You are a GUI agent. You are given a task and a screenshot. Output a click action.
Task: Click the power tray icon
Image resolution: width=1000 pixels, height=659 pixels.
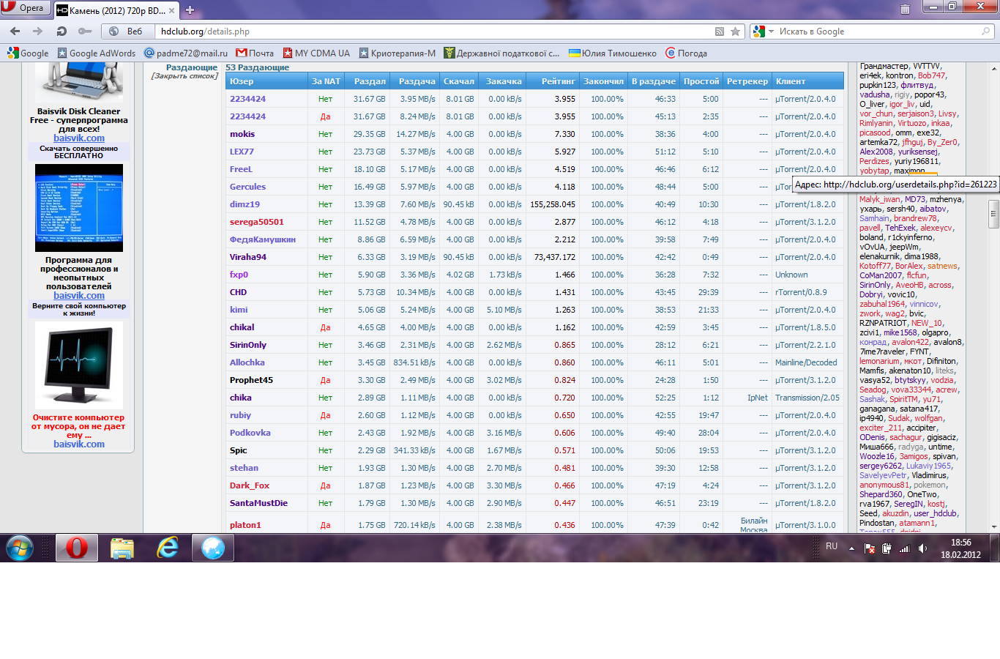pyautogui.click(x=887, y=548)
